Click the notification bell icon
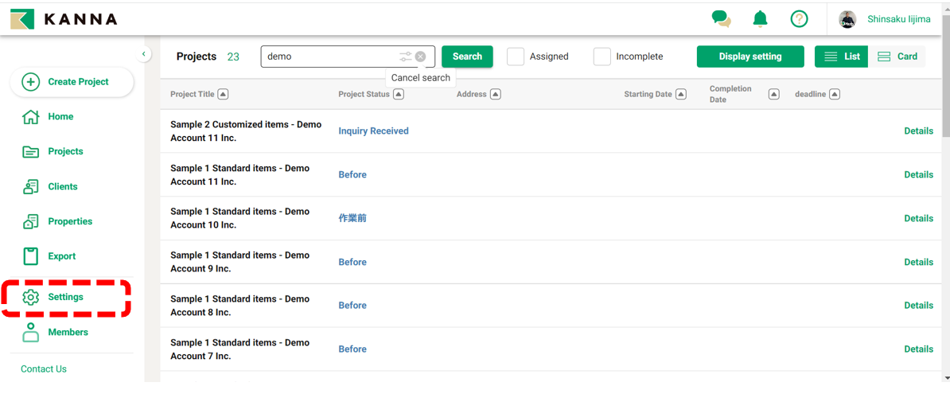 pos(760,18)
